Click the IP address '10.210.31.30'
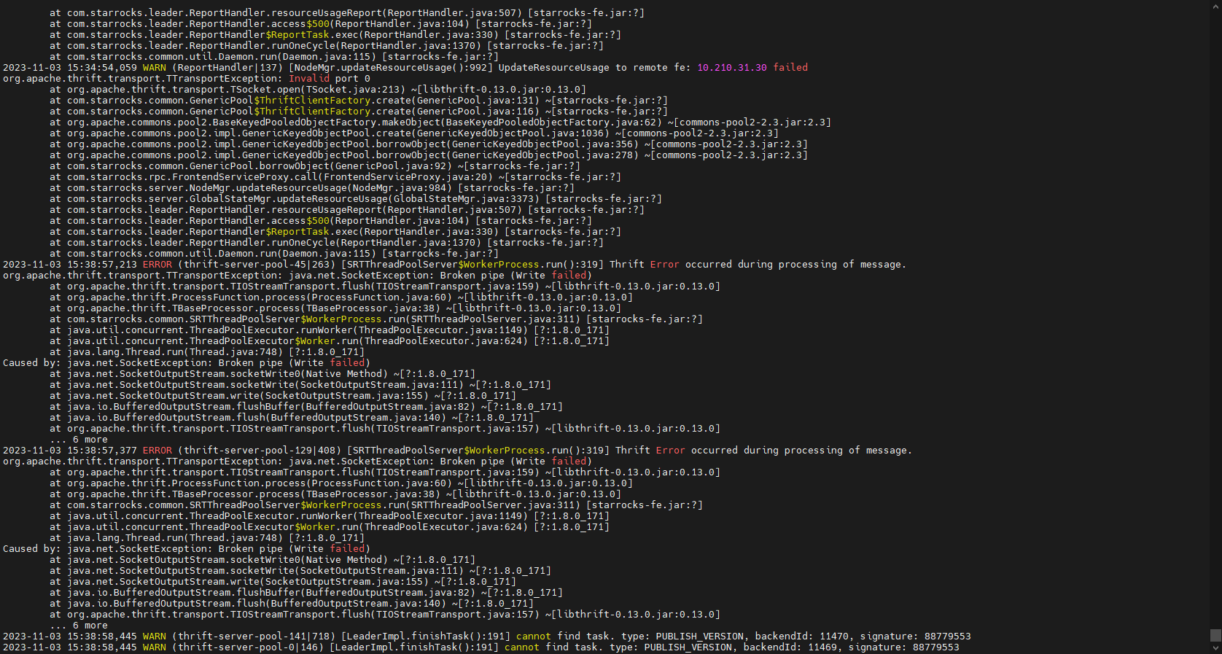The image size is (1222, 654). (x=732, y=68)
